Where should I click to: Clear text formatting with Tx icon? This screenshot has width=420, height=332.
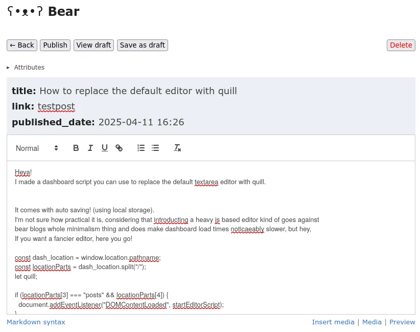pyautogui.click(x=177, y=148)
